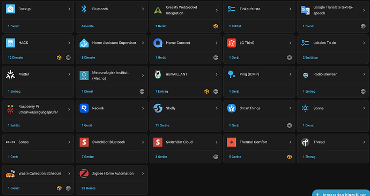370x196 pixels.
Task: Open the 5 Geräte link under Thermal Comfort
Action: 235,157
